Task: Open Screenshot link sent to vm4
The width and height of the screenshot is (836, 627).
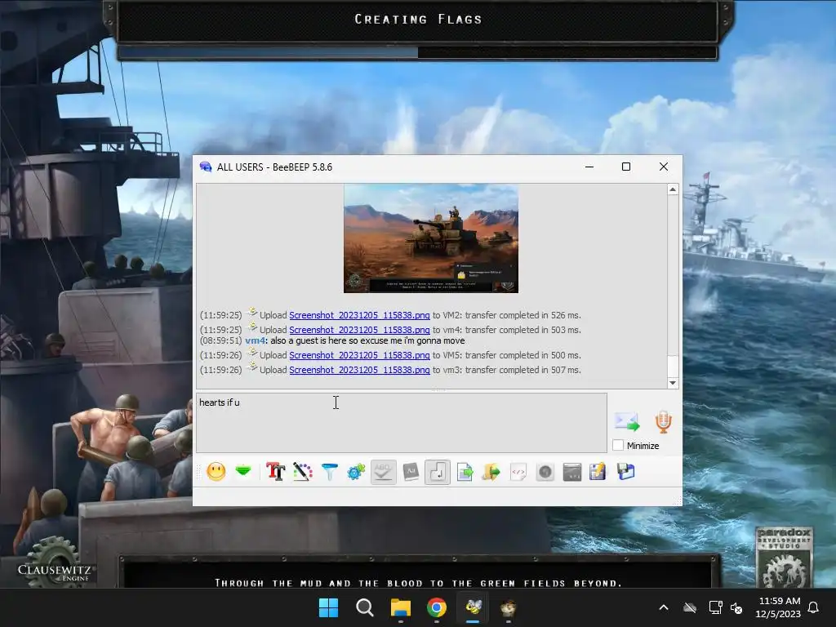Action: click(x=359, y=330)
